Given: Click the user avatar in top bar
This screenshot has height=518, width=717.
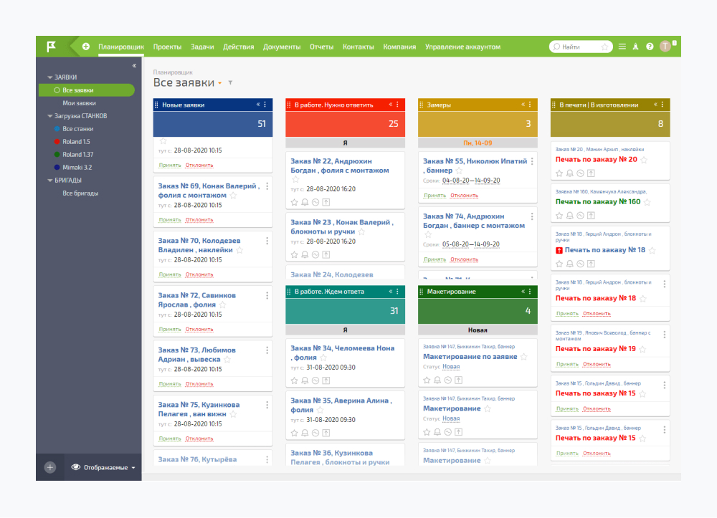Looking at the screenshot, I should [x=665, y=47].
